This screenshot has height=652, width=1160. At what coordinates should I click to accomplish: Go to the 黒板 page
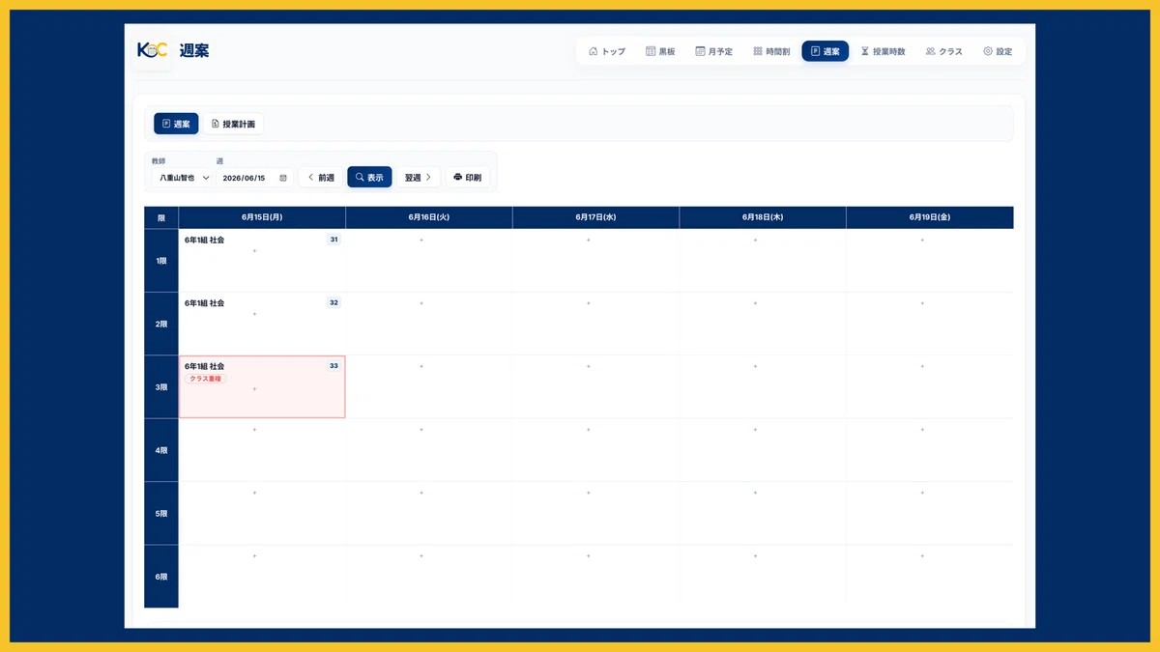pyautogui.click(x=660, y=51)
